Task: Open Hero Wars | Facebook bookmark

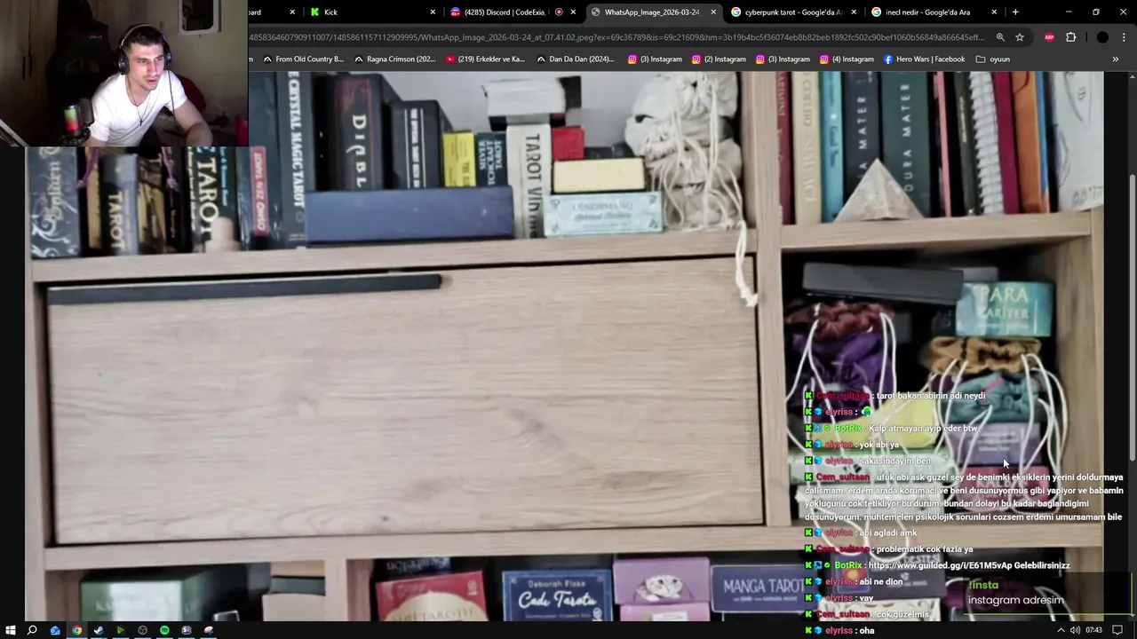Action: [924, 59]
